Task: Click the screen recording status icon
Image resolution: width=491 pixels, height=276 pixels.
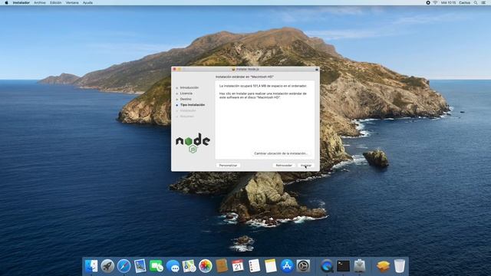Action: pos(428,2)
